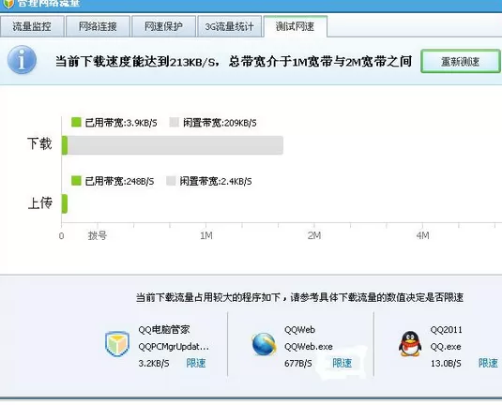Click the QQWeb program title

tap(299, 329)
